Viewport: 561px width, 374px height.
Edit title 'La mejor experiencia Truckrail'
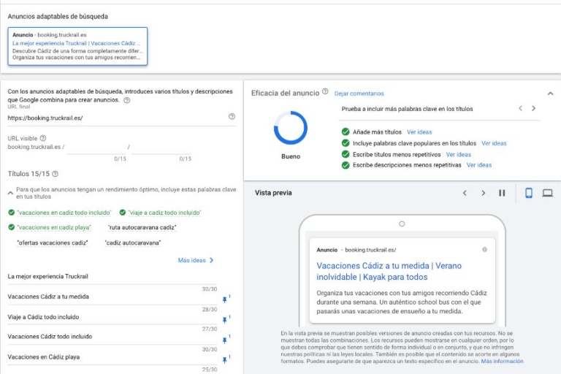point(112,276)
